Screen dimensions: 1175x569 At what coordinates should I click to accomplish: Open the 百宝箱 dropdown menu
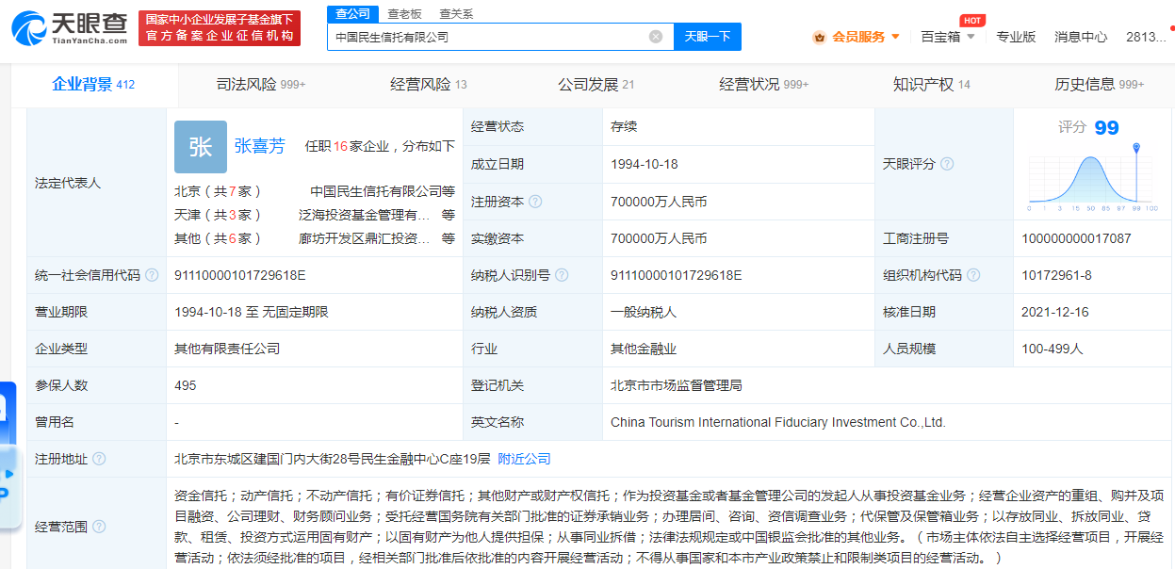[947, 37]
